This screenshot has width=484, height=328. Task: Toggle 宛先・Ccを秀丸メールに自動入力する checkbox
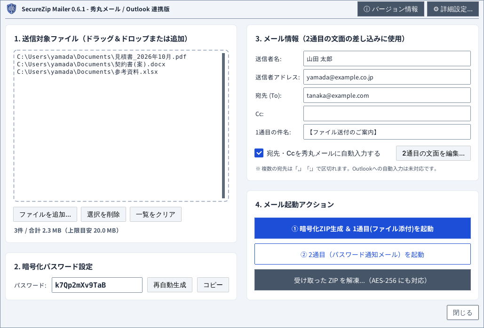point(259,153)
